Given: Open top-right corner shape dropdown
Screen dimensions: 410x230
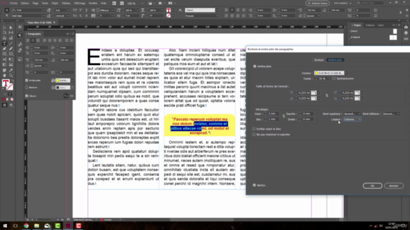Looking at the screenshot, I should (362, 93).
